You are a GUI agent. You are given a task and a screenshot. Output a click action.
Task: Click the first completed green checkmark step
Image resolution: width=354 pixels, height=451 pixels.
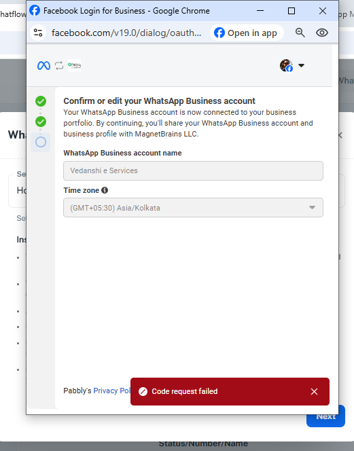point(41,101)
